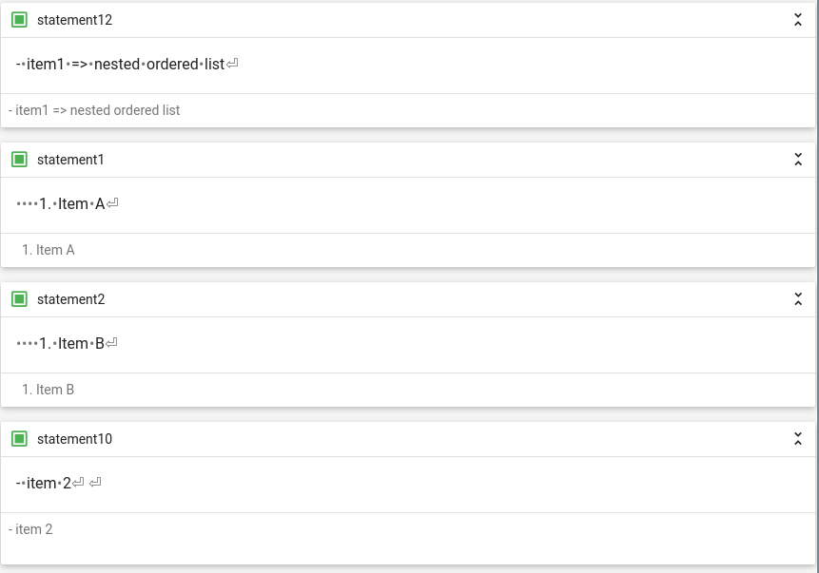Click the statement10 title label
The image size is (819, 573).
[75, 439]
